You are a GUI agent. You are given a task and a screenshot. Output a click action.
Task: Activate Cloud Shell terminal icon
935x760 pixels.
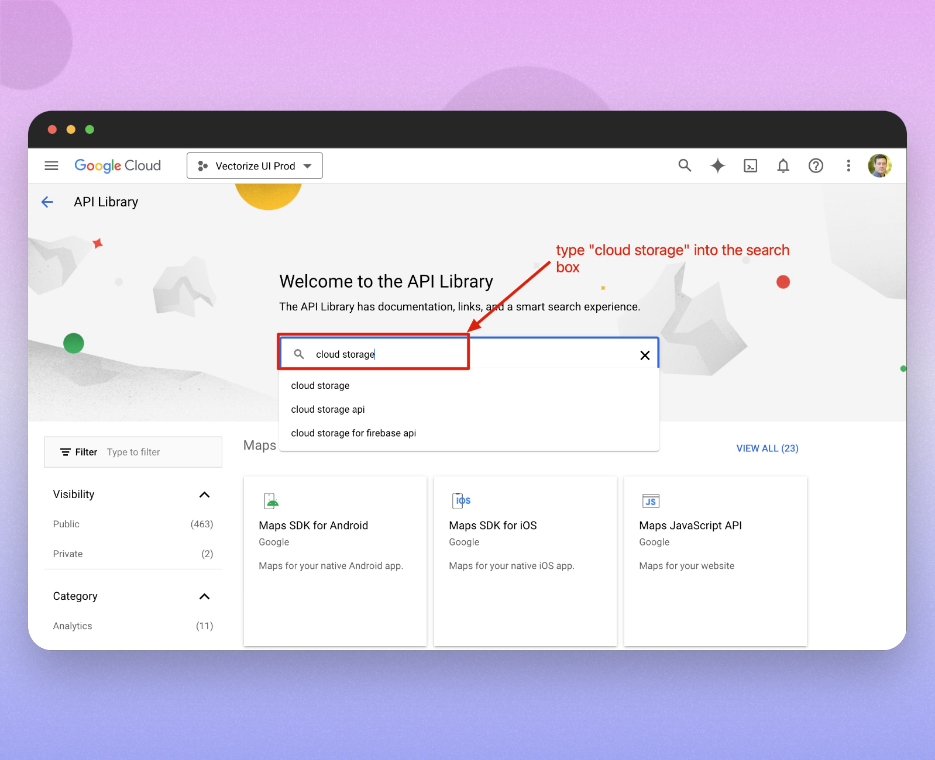click(750, 166)
